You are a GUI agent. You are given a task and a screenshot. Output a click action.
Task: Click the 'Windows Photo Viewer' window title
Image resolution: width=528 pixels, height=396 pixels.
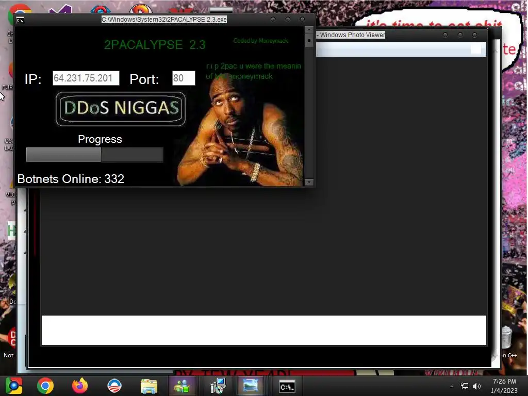[x=352, y=35]
